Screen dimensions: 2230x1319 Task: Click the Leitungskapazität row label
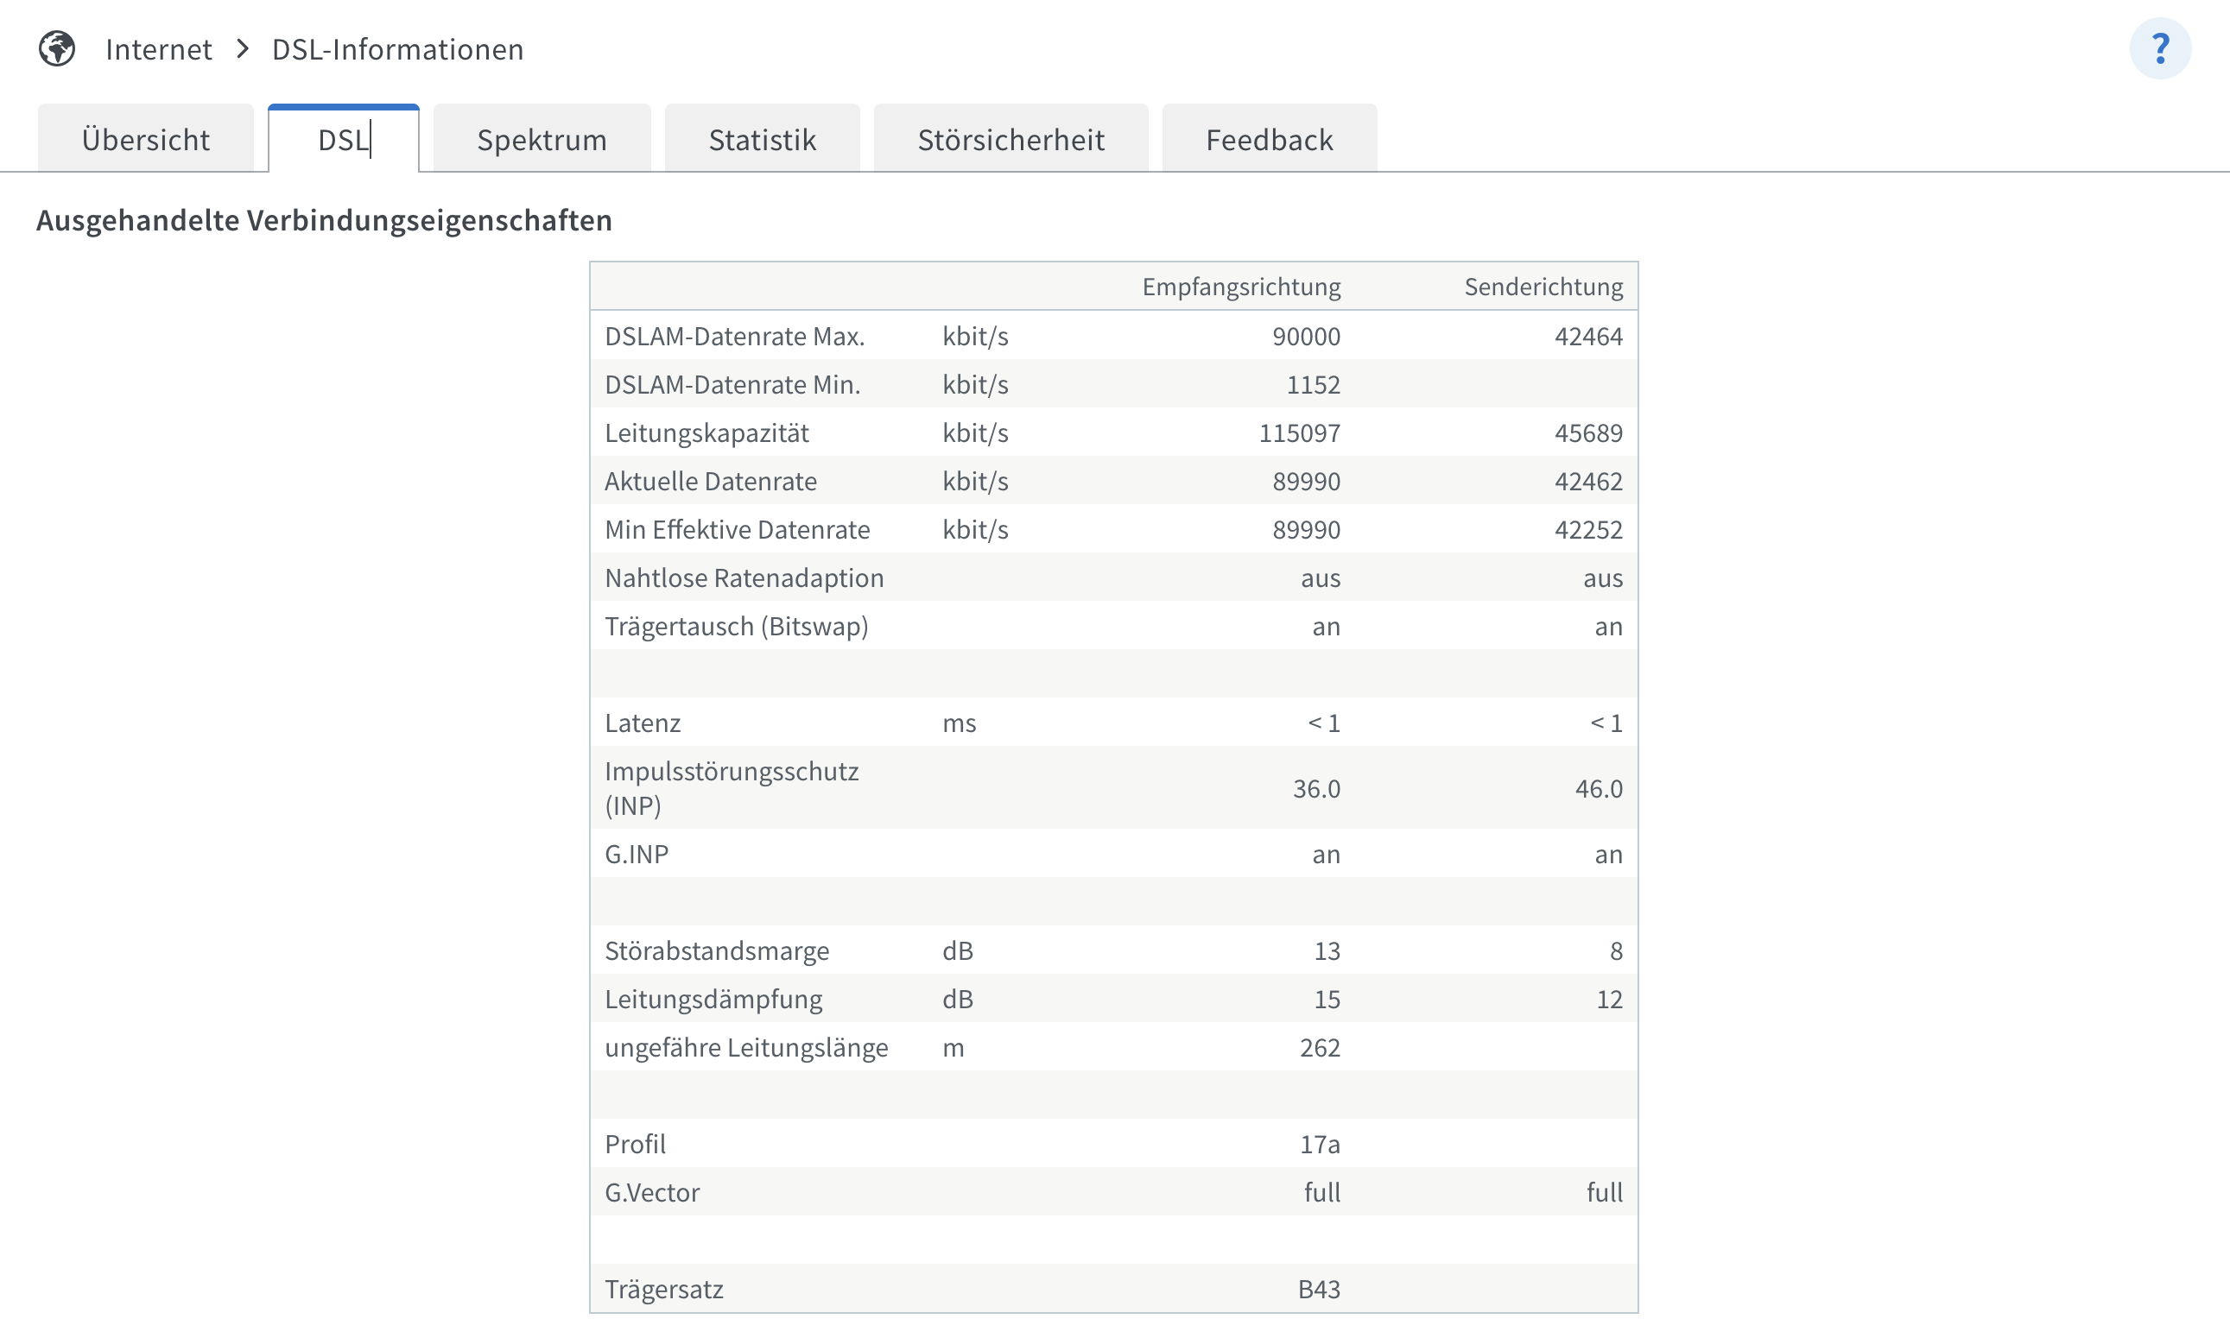tap(706, 432)
